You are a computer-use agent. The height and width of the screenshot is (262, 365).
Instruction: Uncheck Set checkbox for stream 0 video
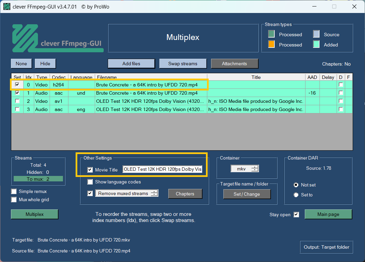click(17, 85)
